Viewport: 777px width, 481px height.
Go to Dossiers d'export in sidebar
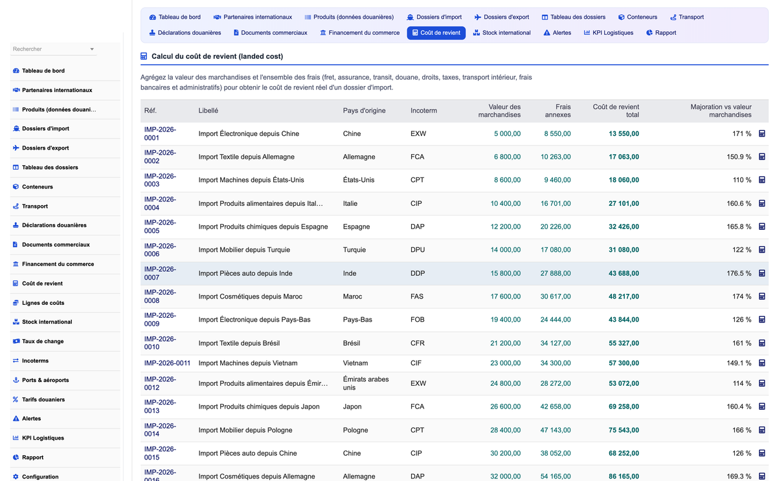pyautogui.click(x=65, y=148)
